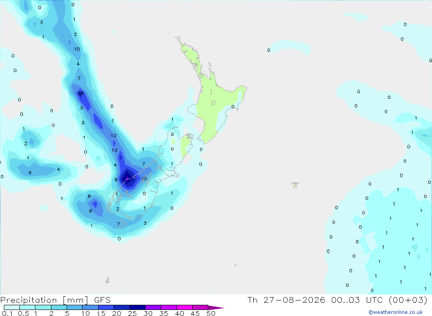Image resolution: width=432 pixels, height=316 pixels.
Task: Click the legend label '40'
Action: [x=179, y=313]
